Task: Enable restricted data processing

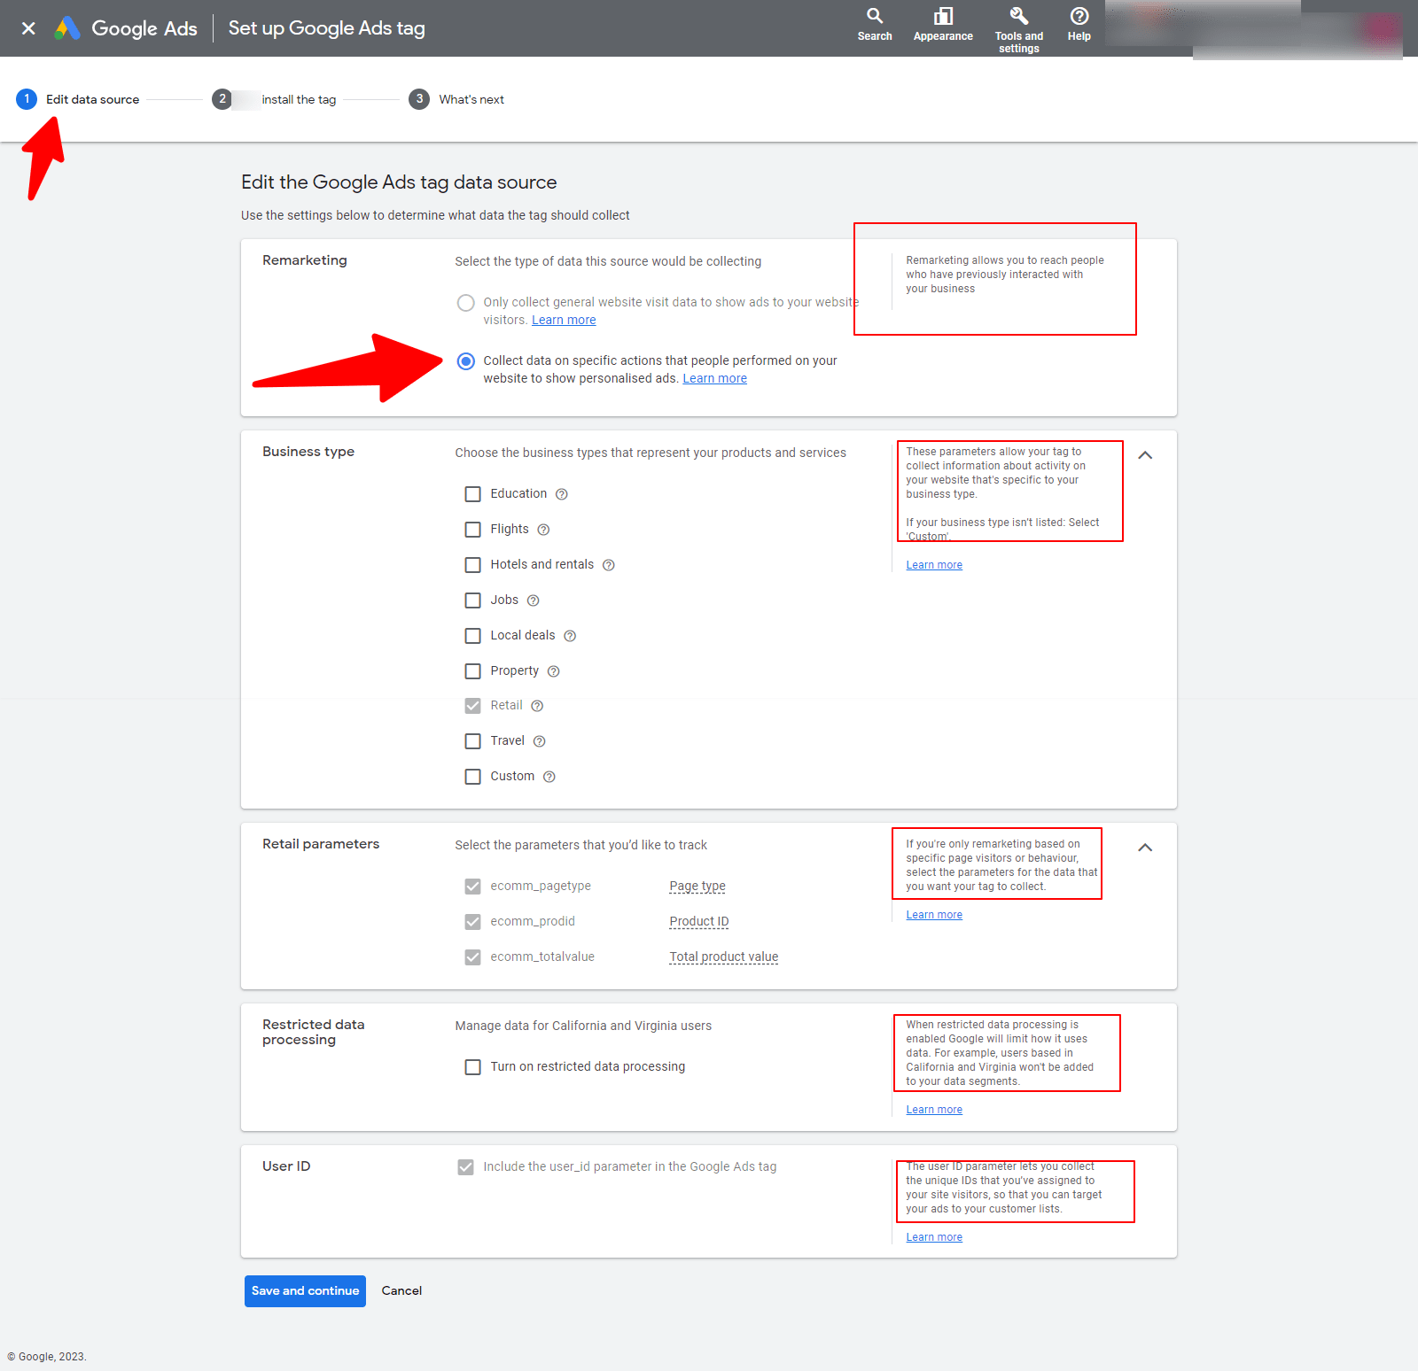Action: click(472, 1066)
